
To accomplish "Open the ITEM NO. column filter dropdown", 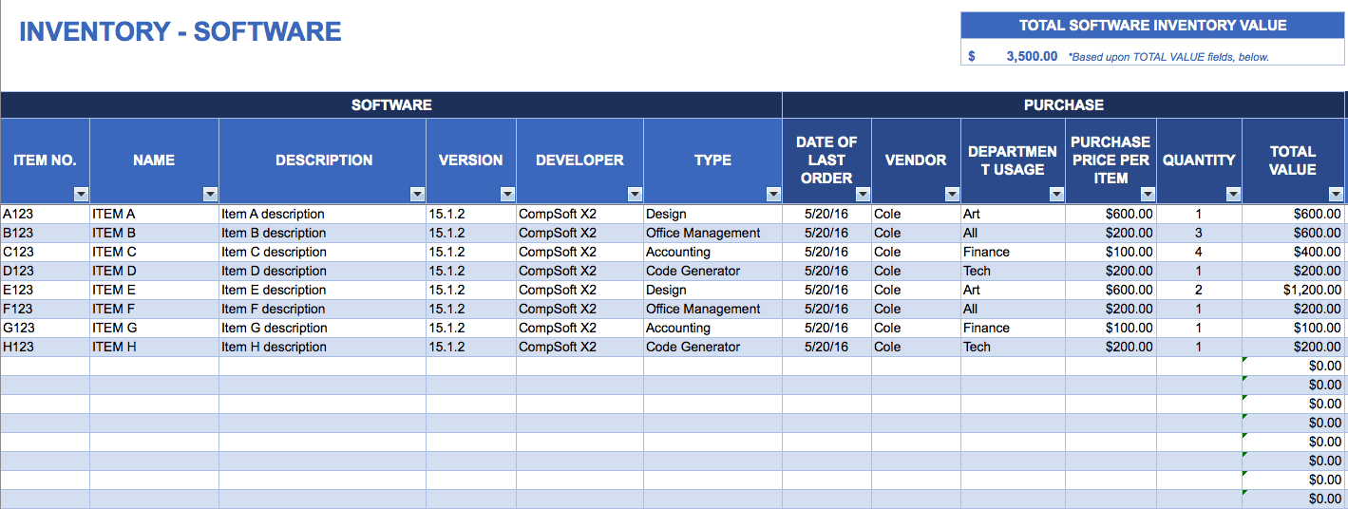I will coord(81,195).
